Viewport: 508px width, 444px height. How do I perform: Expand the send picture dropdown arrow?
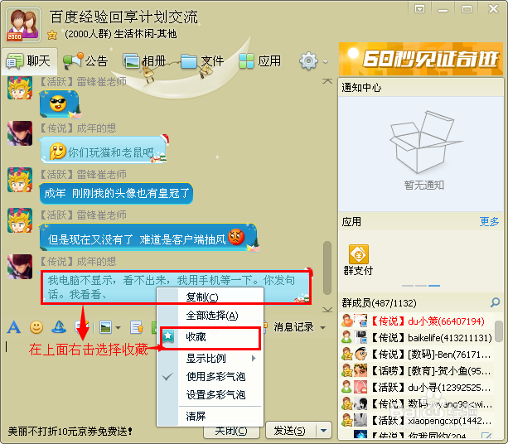pyautogui.click(x=119, y=328)
